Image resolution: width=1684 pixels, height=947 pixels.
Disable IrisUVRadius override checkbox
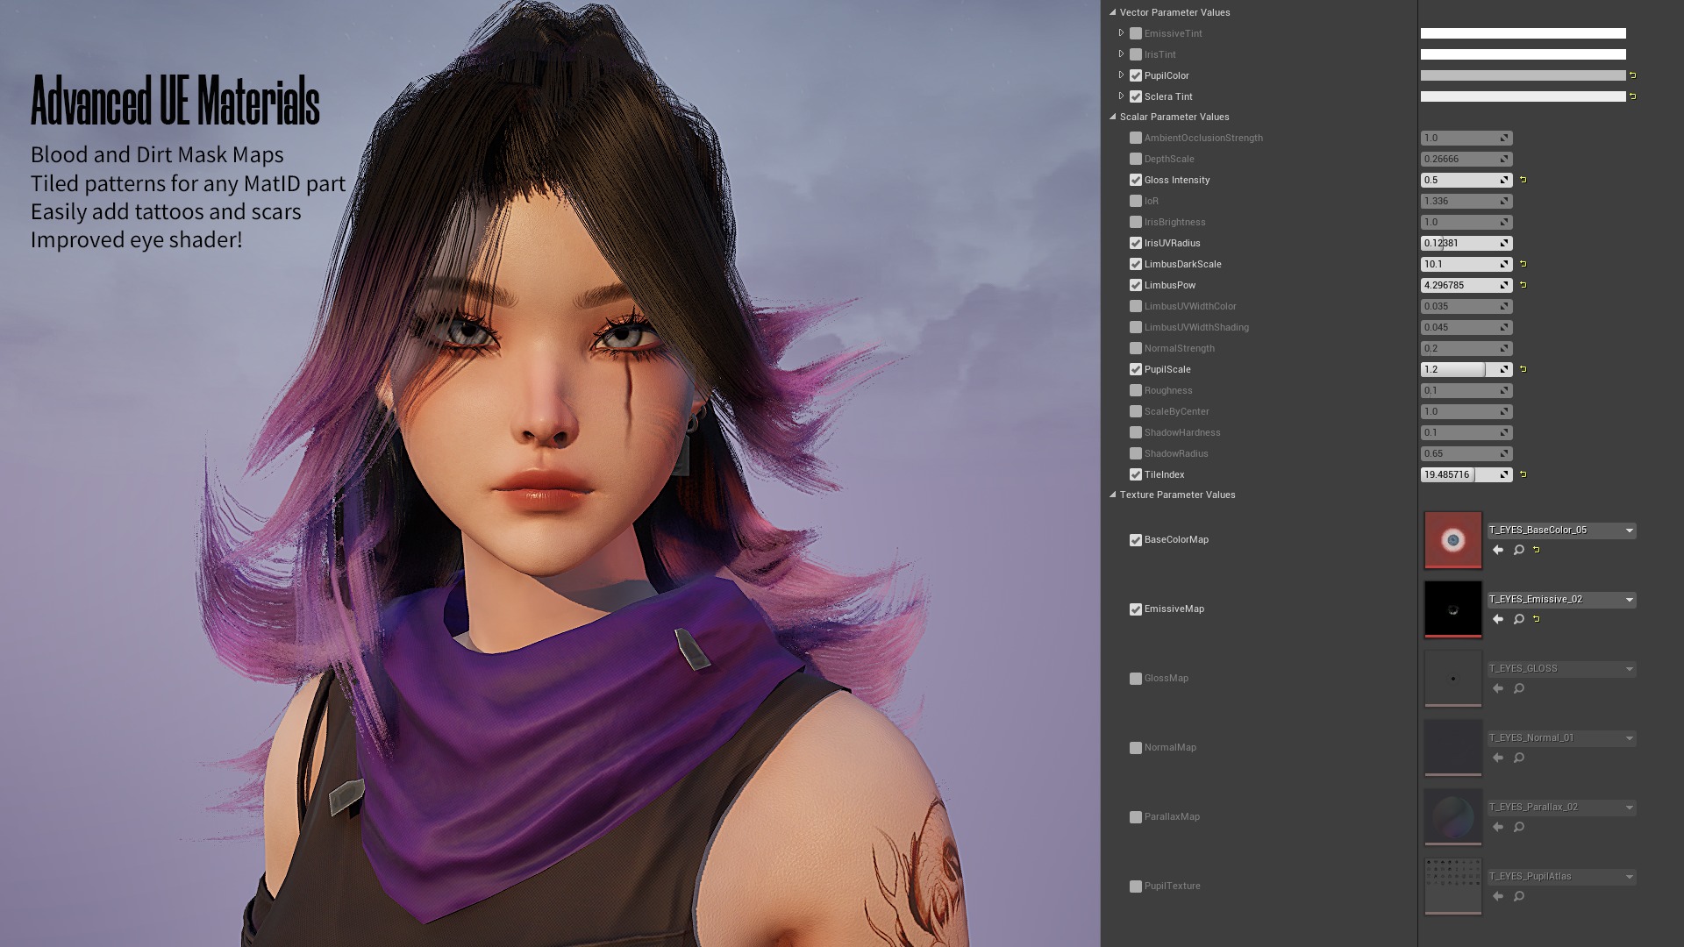(1136, 243)
